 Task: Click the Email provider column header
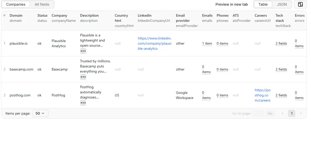[x=187, y=21]
